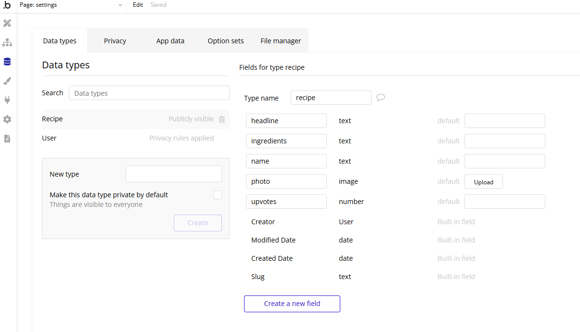Click the Data types search field
The width and height of the screenshot is (580, 332).
(x=149, y=93)
